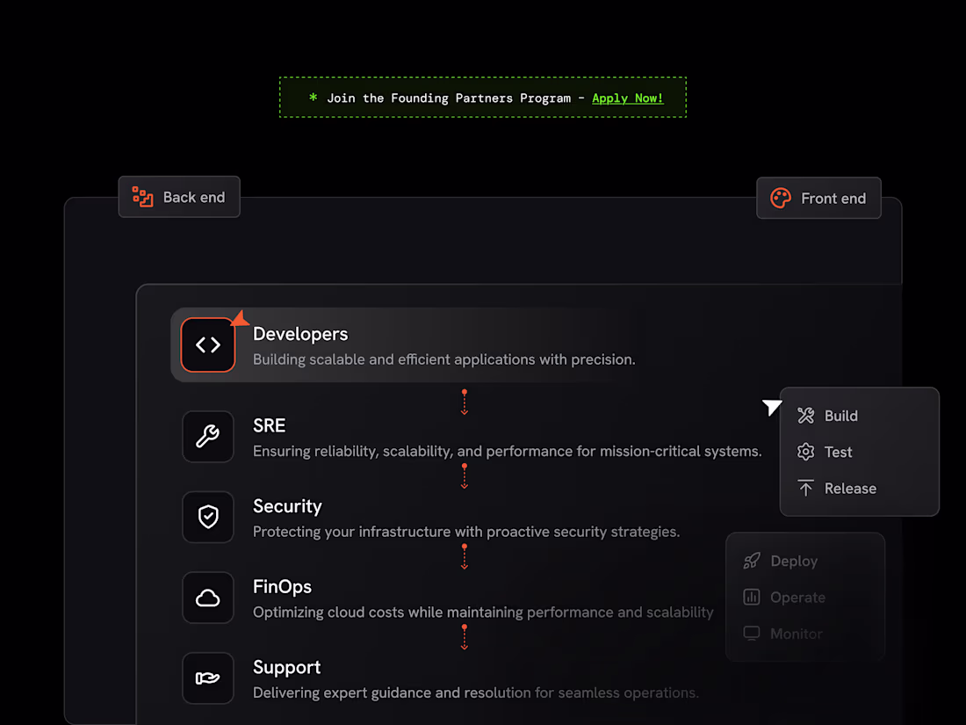Viewport: 966px width, 725px height.
Task: Click the Front end palette icon
Action: 781,199
